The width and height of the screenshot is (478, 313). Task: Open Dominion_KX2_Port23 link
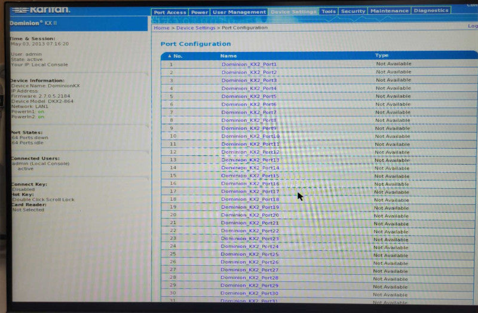click(x=250, y=239)
